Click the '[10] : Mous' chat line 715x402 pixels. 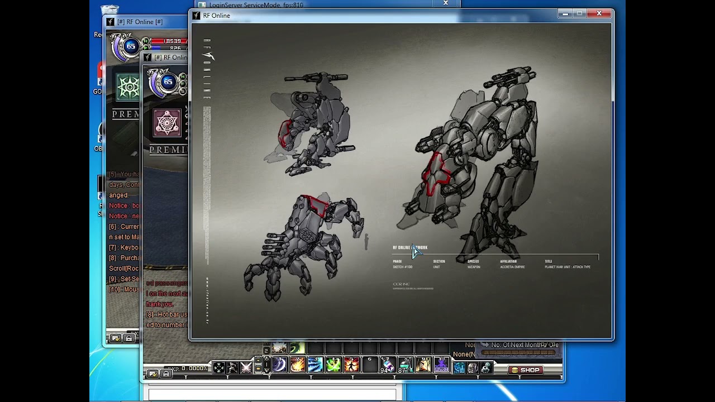(124, 289)
